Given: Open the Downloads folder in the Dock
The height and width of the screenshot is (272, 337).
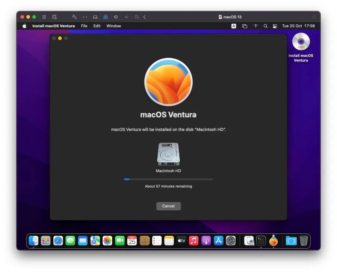Looking at the screenshot, I should pyautogui.click(x=291, y=241).
